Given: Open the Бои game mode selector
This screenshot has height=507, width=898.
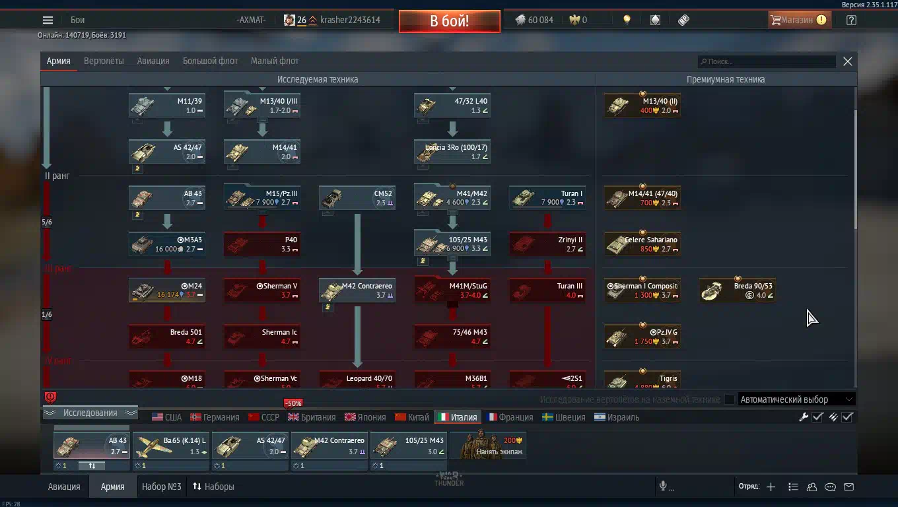Looking at the screenshot, I should (77, 20).
